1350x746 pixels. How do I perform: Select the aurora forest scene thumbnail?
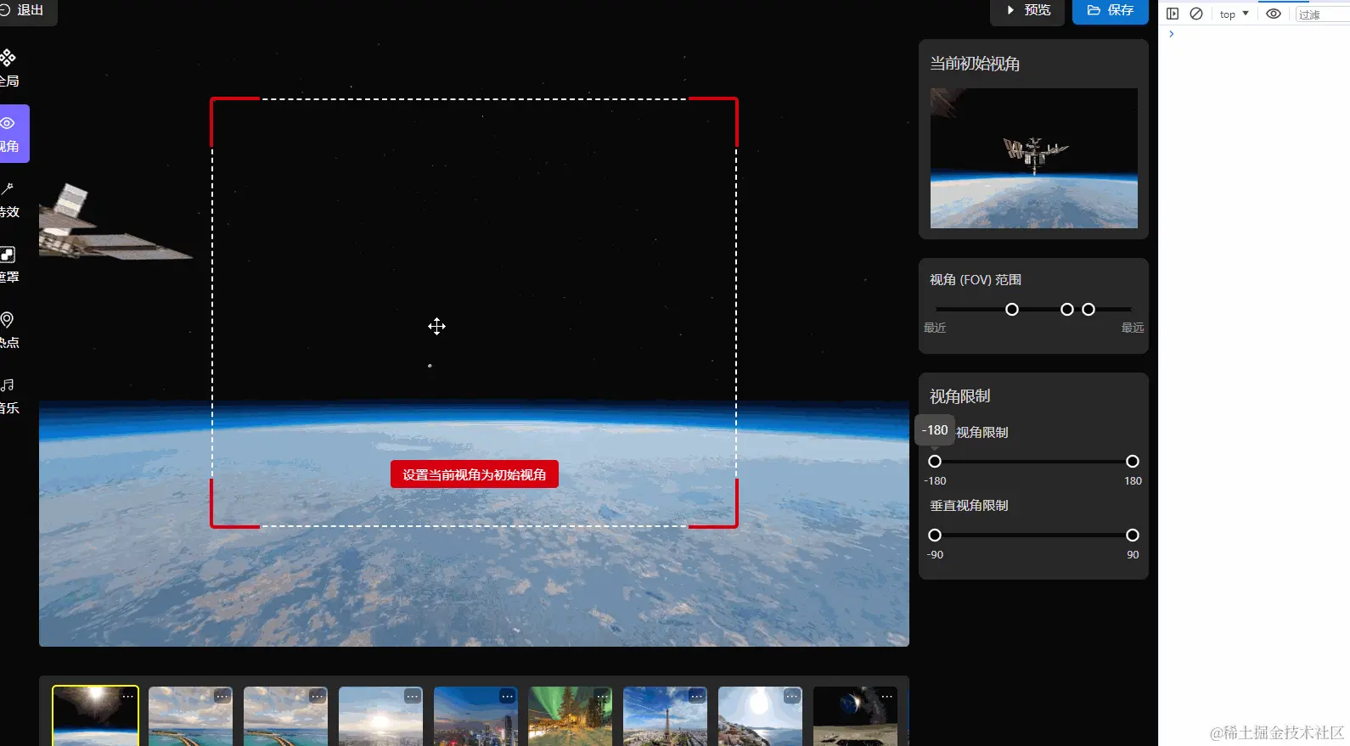[571, 716]
